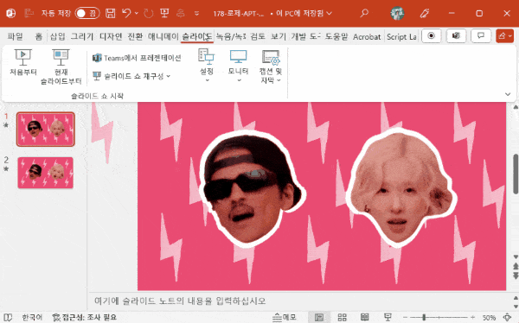Start Slide Show from status bar icon
Screen dimensions: 519x323
(388, 317)
